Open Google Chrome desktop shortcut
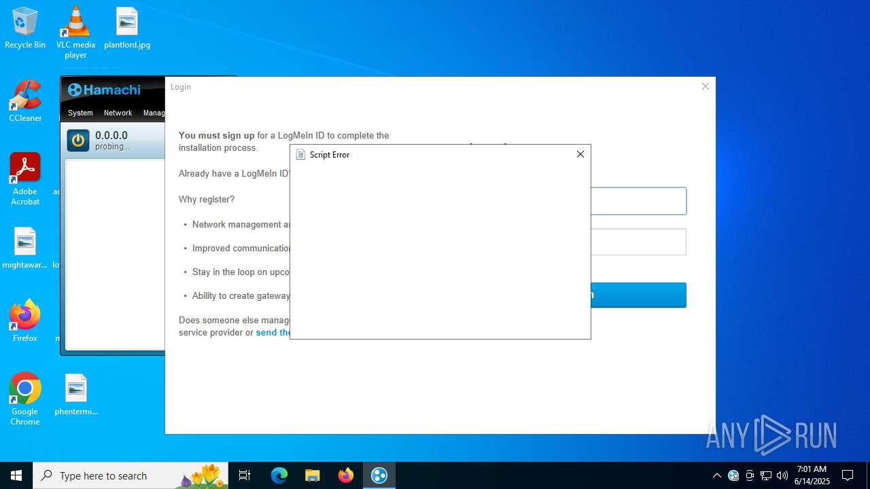Image resolution: width=870 pixels, height=489 pixels. 25,399
